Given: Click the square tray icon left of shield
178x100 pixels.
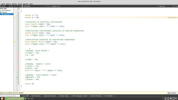Looking at the screenshot, I should tap(168, 99).
